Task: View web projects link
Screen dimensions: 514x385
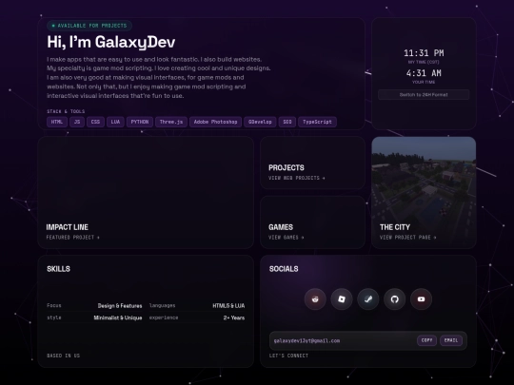Action: click(297, 178)
